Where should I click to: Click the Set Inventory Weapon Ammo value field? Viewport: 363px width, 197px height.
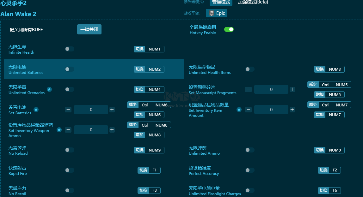coord(91,130)
